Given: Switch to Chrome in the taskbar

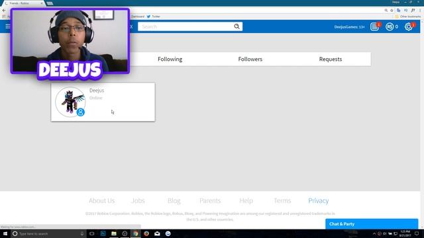Looking at the screenshot, I should (135, 233).
